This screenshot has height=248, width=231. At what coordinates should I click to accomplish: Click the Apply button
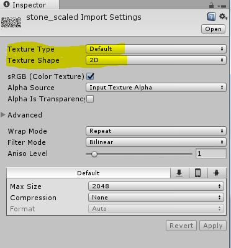213,226
